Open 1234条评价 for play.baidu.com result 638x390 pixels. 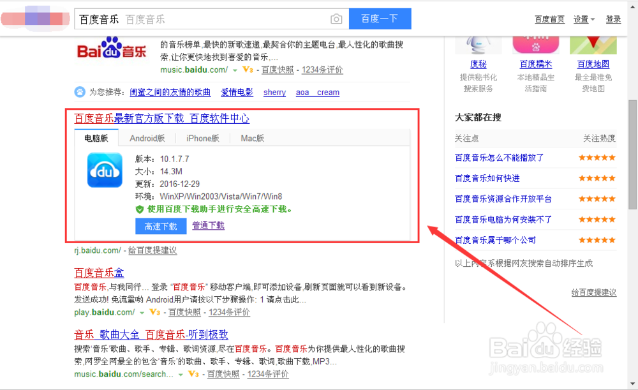coord(229,312)
